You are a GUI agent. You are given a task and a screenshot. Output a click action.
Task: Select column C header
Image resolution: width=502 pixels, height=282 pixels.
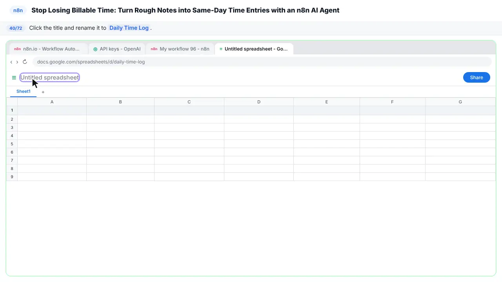189,102
